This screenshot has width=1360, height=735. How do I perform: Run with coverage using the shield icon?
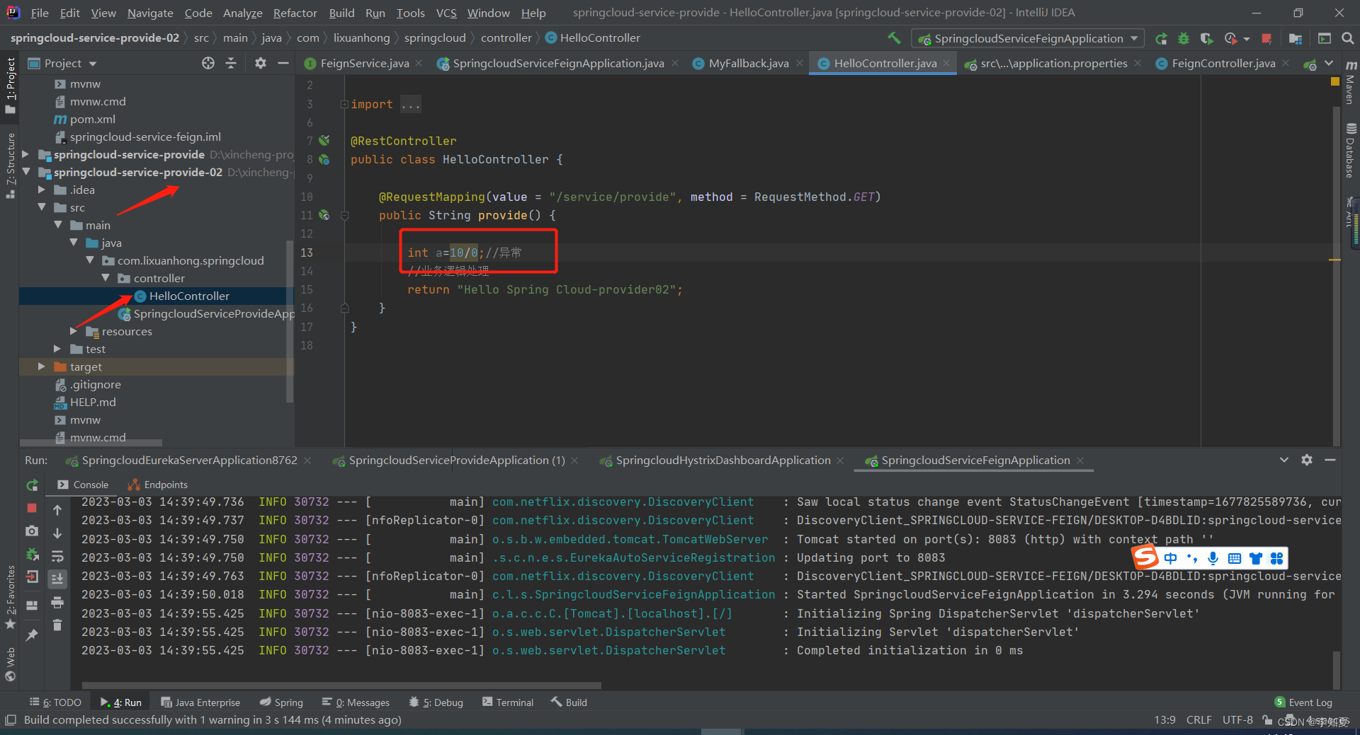point(1207,39)
